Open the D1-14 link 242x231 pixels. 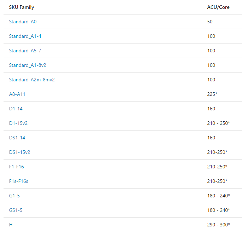click(x=16, y=109)
